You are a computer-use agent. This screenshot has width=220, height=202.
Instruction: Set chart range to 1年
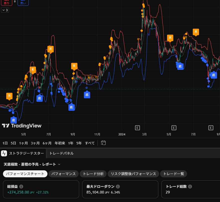71,143
